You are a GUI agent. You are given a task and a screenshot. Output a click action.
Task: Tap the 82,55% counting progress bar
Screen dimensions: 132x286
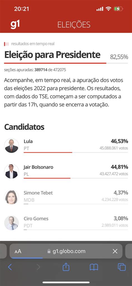coord(66,63)
